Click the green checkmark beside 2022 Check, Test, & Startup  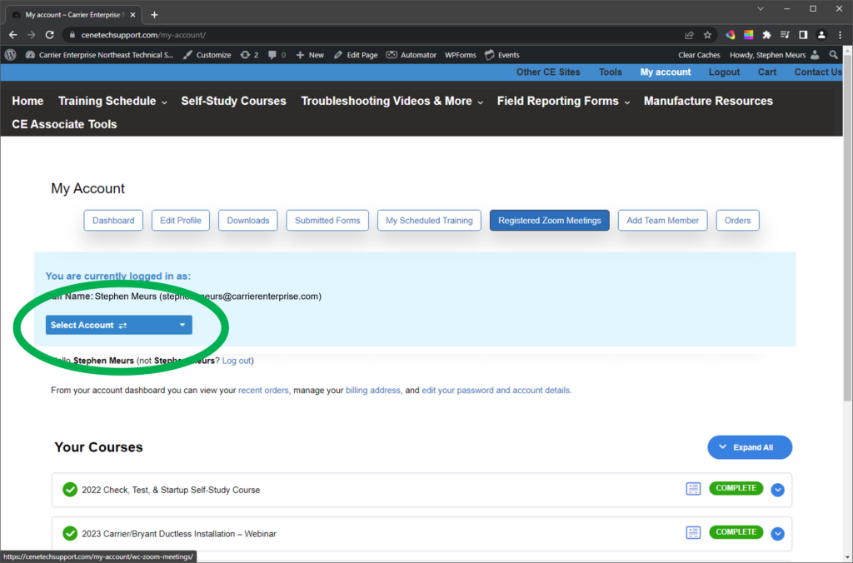(x=70, y=490)
